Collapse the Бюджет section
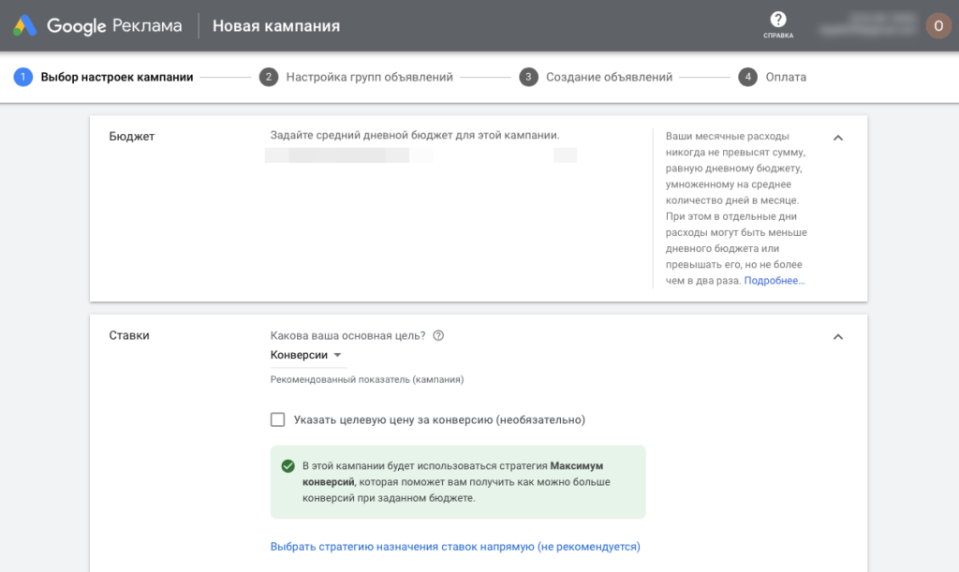 [x=838, y=138]
